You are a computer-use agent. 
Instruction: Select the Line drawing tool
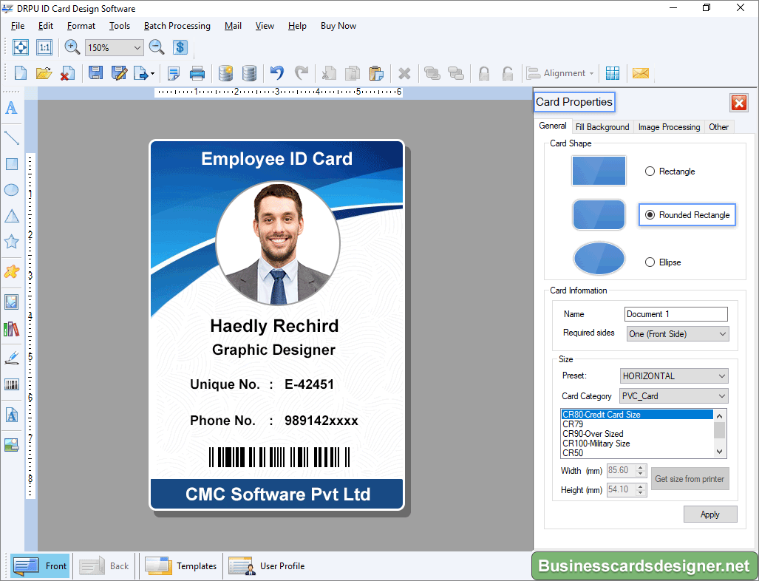point(12,138)
